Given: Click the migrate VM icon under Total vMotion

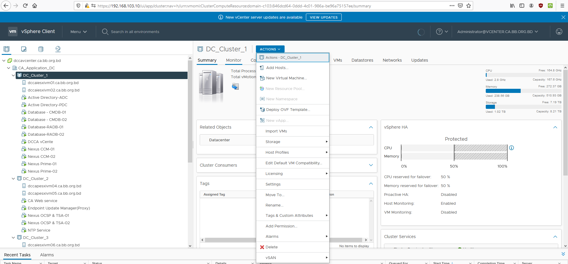Looking at the screenshot, I should coord(235,86).
